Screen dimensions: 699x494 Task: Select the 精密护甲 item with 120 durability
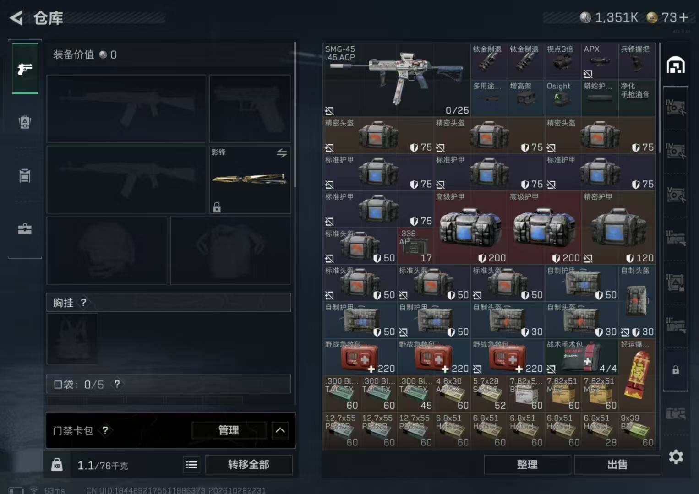point(618,228)
